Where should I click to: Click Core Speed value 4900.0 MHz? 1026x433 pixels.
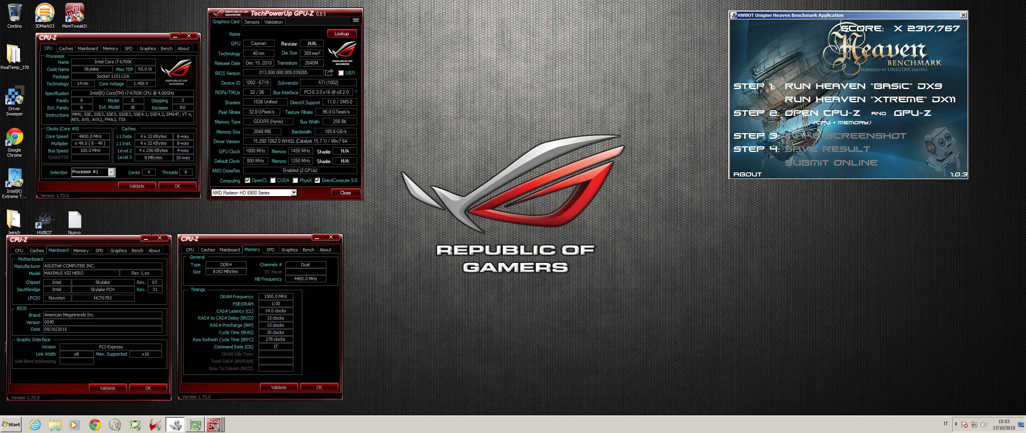pyautogui.click(x=91, y=136)
